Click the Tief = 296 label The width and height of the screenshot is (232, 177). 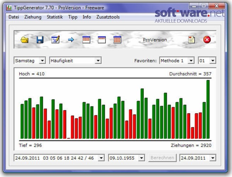[31, 145]
